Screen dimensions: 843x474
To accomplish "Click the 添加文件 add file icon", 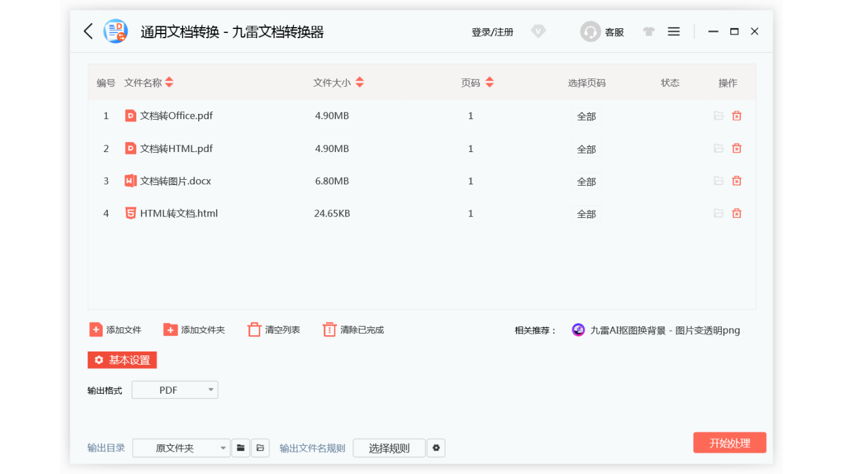I will [x=95, y=329].
